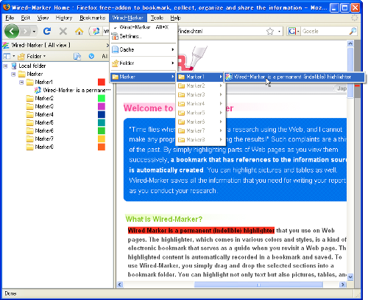Open the Tools menu
Viewport: 368px width, 300px height.
tap(157, 18)
